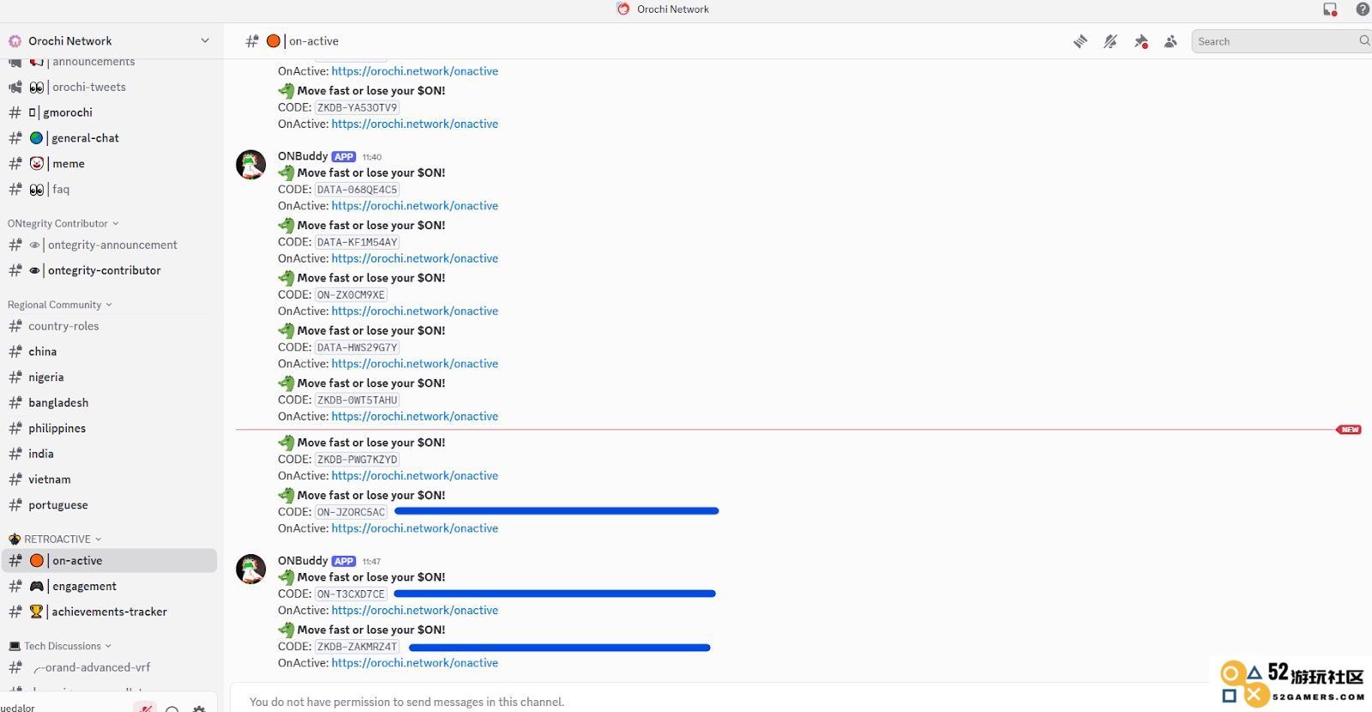Screen dimensions: 1372x712
Task: Click code text DATA-068QE4C5
Action: click(x=358, y=190)
